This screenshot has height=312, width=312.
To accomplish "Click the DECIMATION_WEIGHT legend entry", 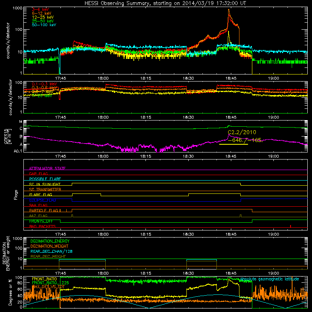I will (x=50, y=246).
